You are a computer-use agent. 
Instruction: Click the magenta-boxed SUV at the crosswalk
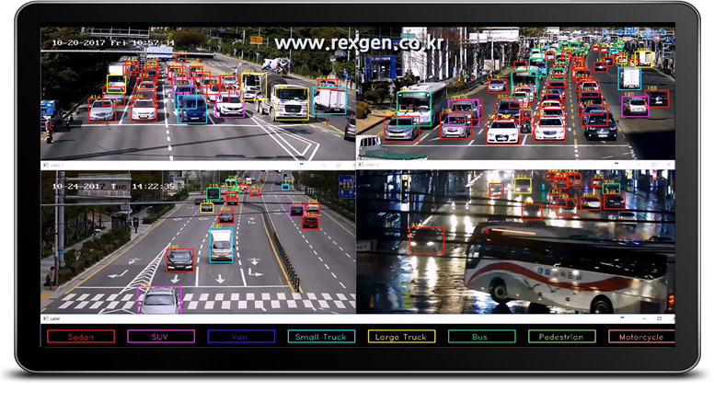tap(159, 300)
